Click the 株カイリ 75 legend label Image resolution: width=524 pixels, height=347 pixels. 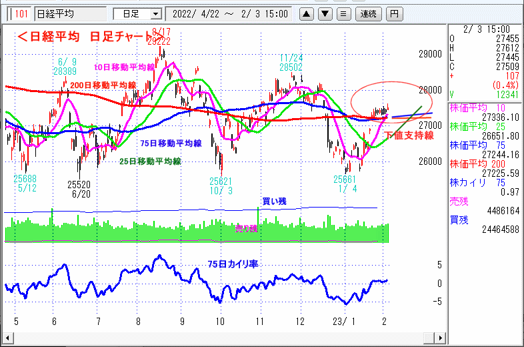click(477, 183)
